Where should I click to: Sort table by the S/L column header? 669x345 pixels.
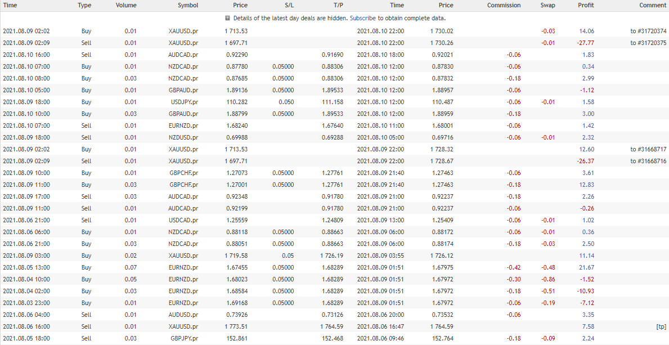point(289,5)
